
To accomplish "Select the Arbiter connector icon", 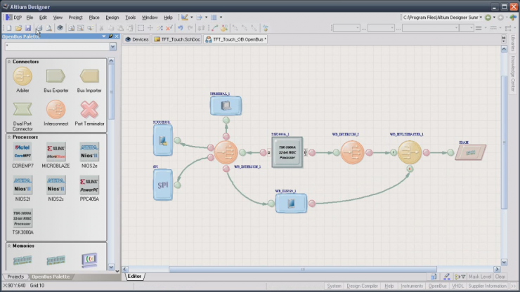I will pyautogui.click(x=22, y=76).
